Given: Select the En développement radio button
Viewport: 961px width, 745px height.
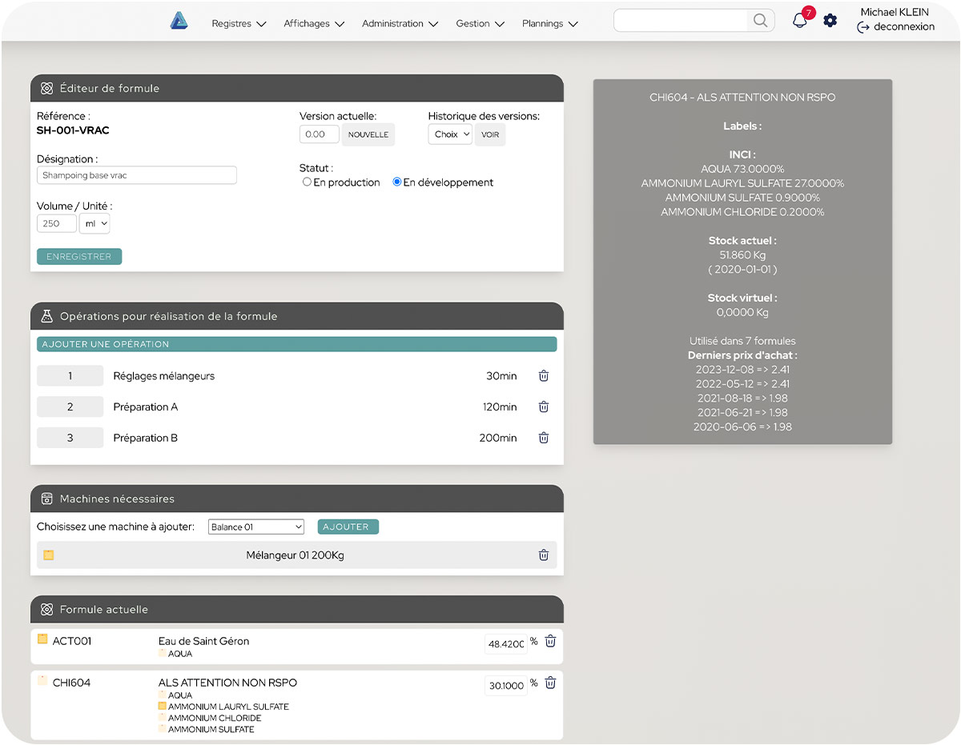Looking at the screenshot, I should pyautogui.click(x=396, y=182).
